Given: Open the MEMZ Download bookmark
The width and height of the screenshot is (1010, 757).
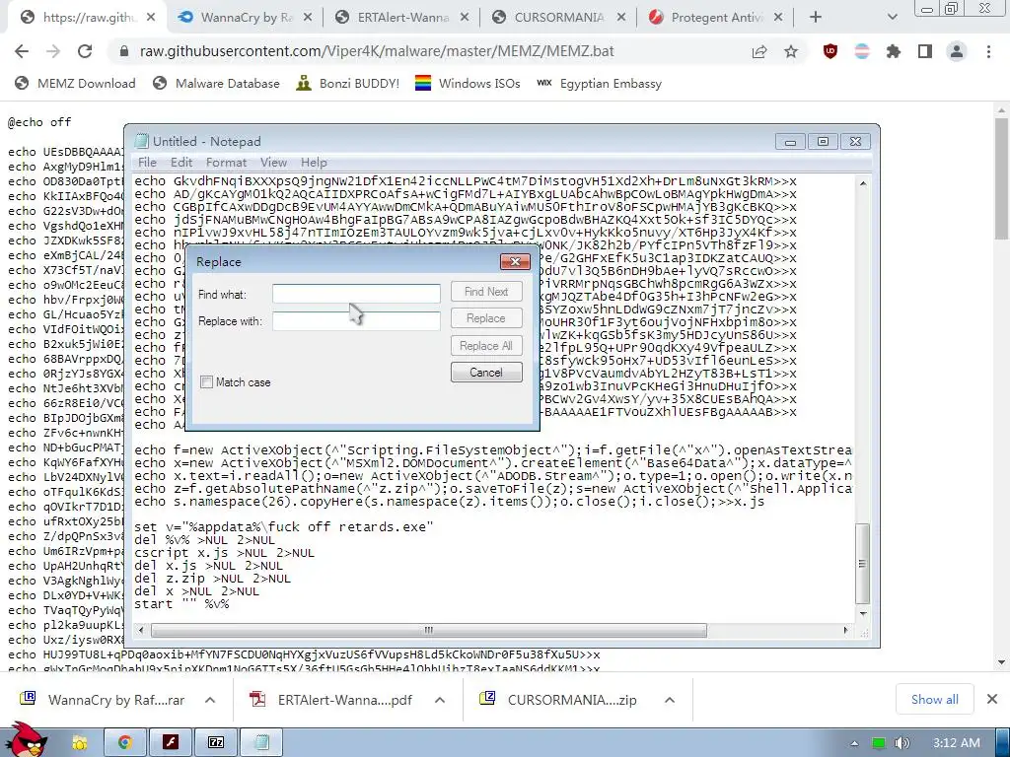Looking at the screenshot, I should point(75,84).
